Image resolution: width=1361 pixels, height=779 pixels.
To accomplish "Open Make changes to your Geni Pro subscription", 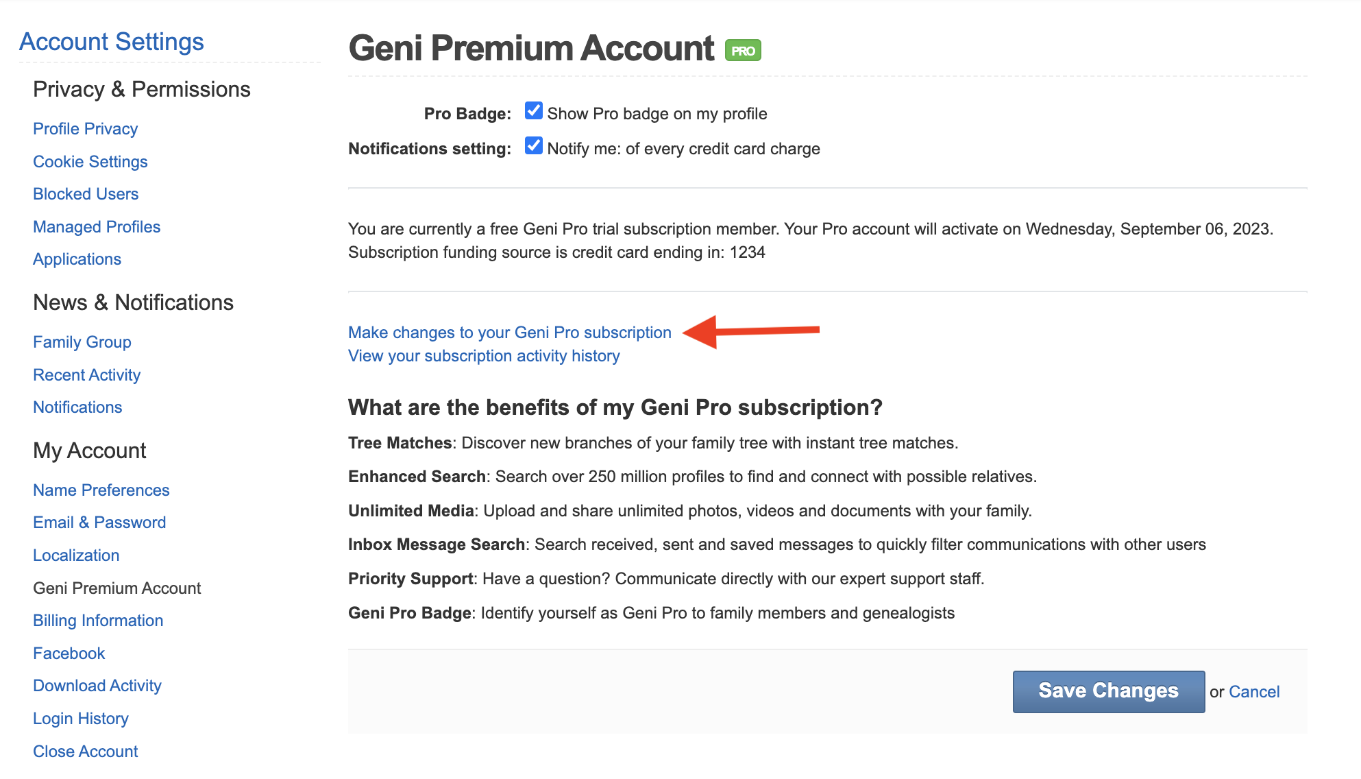I will (509, 333).
